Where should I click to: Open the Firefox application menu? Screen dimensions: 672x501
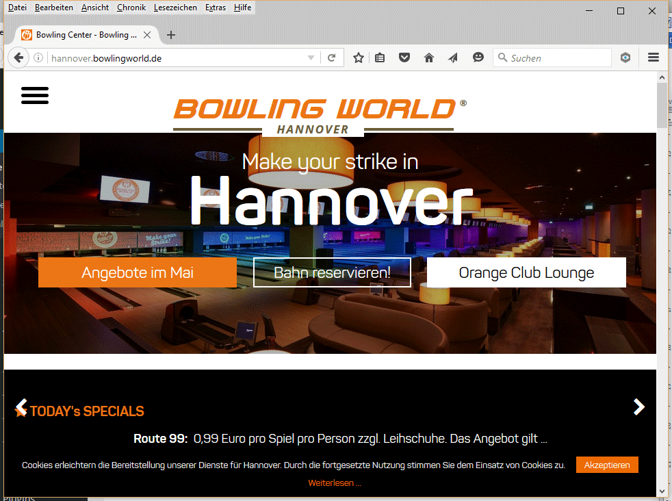pyautogui.click(x=653, y=57)
